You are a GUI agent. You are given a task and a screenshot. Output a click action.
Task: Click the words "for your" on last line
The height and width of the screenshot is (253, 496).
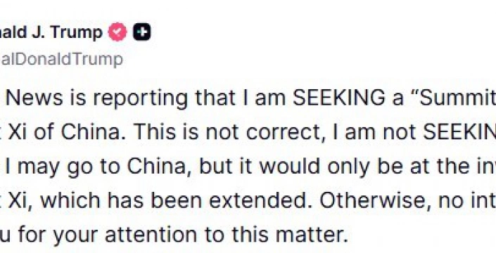58,235
